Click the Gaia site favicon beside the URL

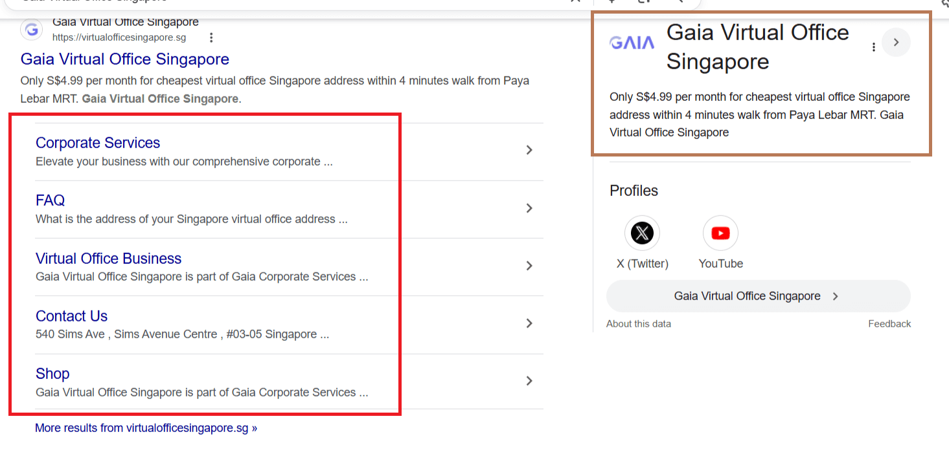click(31, 29)
